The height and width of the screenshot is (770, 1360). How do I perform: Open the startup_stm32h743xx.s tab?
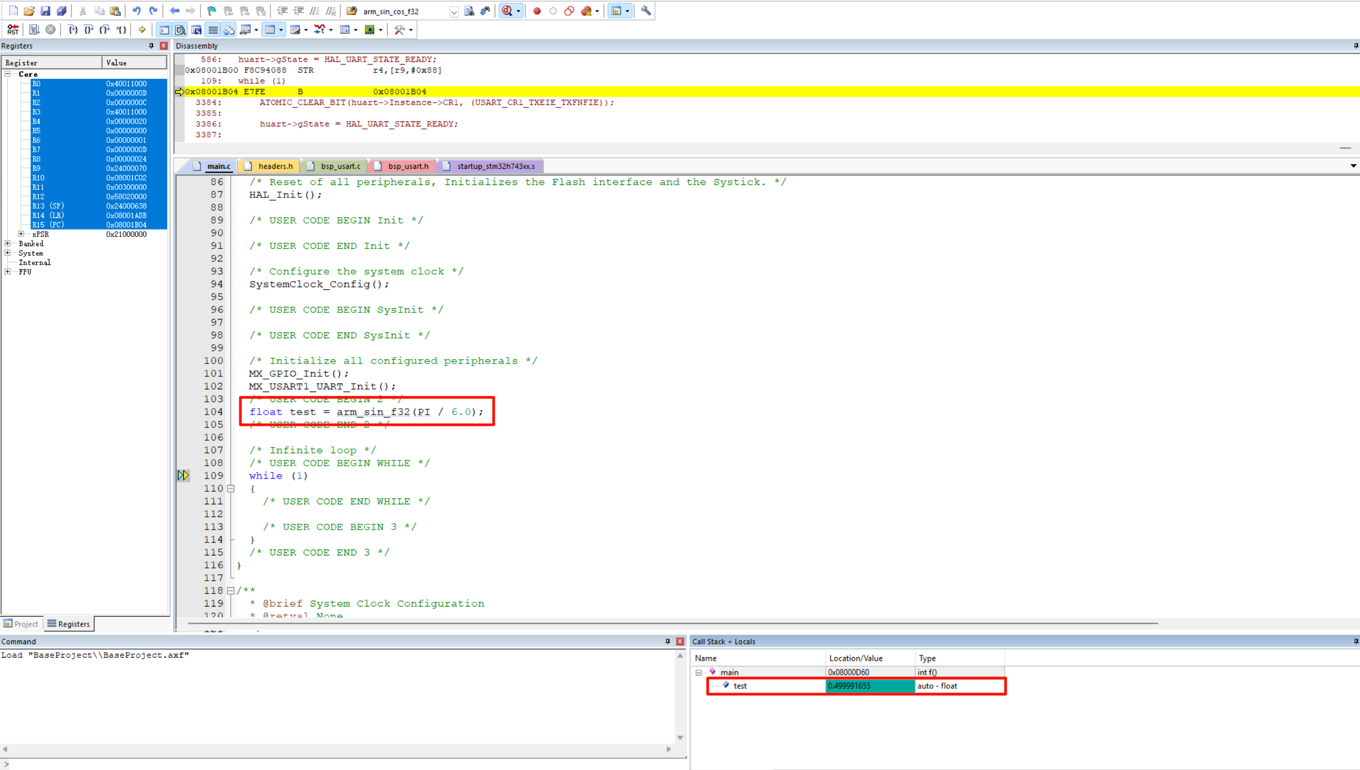(x=495, y=166)
